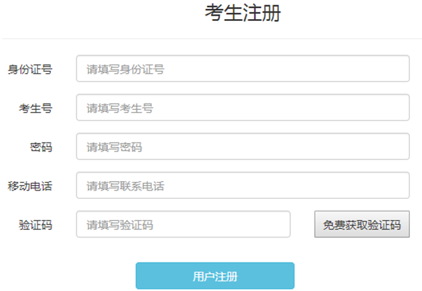
Task: Click the 请填写联系电话 placeholder text
Action: tap(125, 186)
